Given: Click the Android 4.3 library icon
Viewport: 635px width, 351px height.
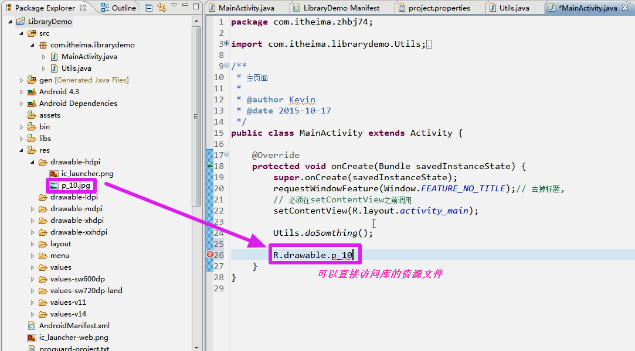Looking at the screenshot, I should [32, 92].
